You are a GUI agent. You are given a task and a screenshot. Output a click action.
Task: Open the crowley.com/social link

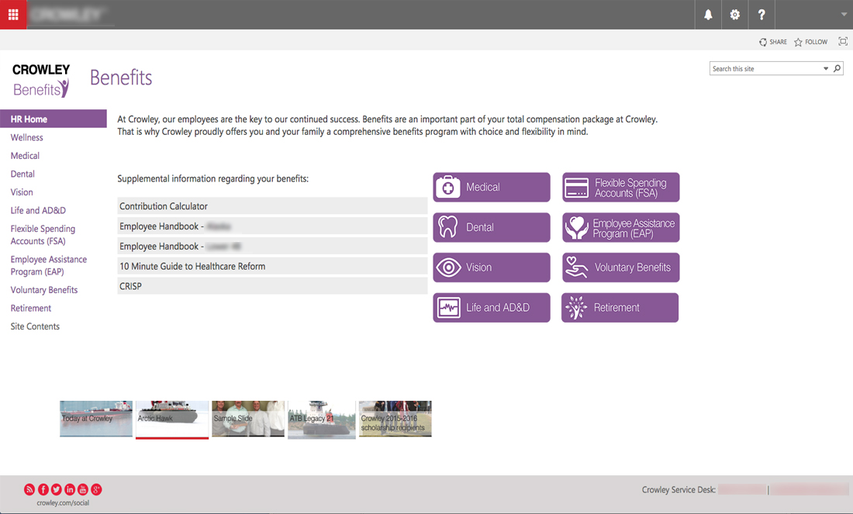pyautogui.click(x=63, y=503)
